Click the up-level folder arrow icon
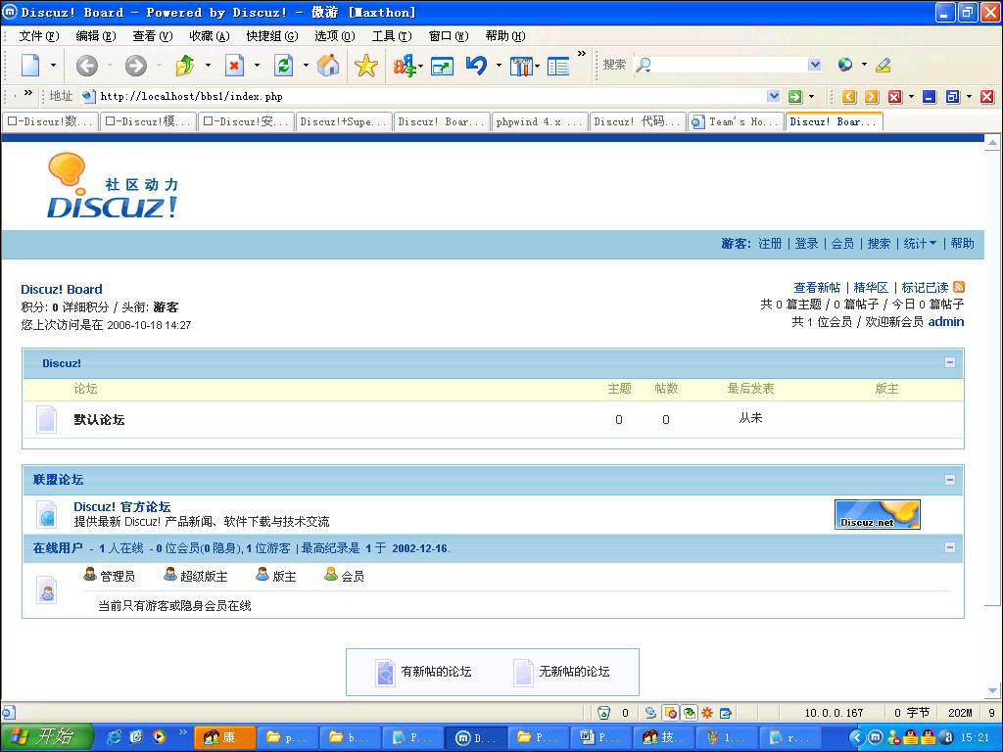 tap(184, 66)
